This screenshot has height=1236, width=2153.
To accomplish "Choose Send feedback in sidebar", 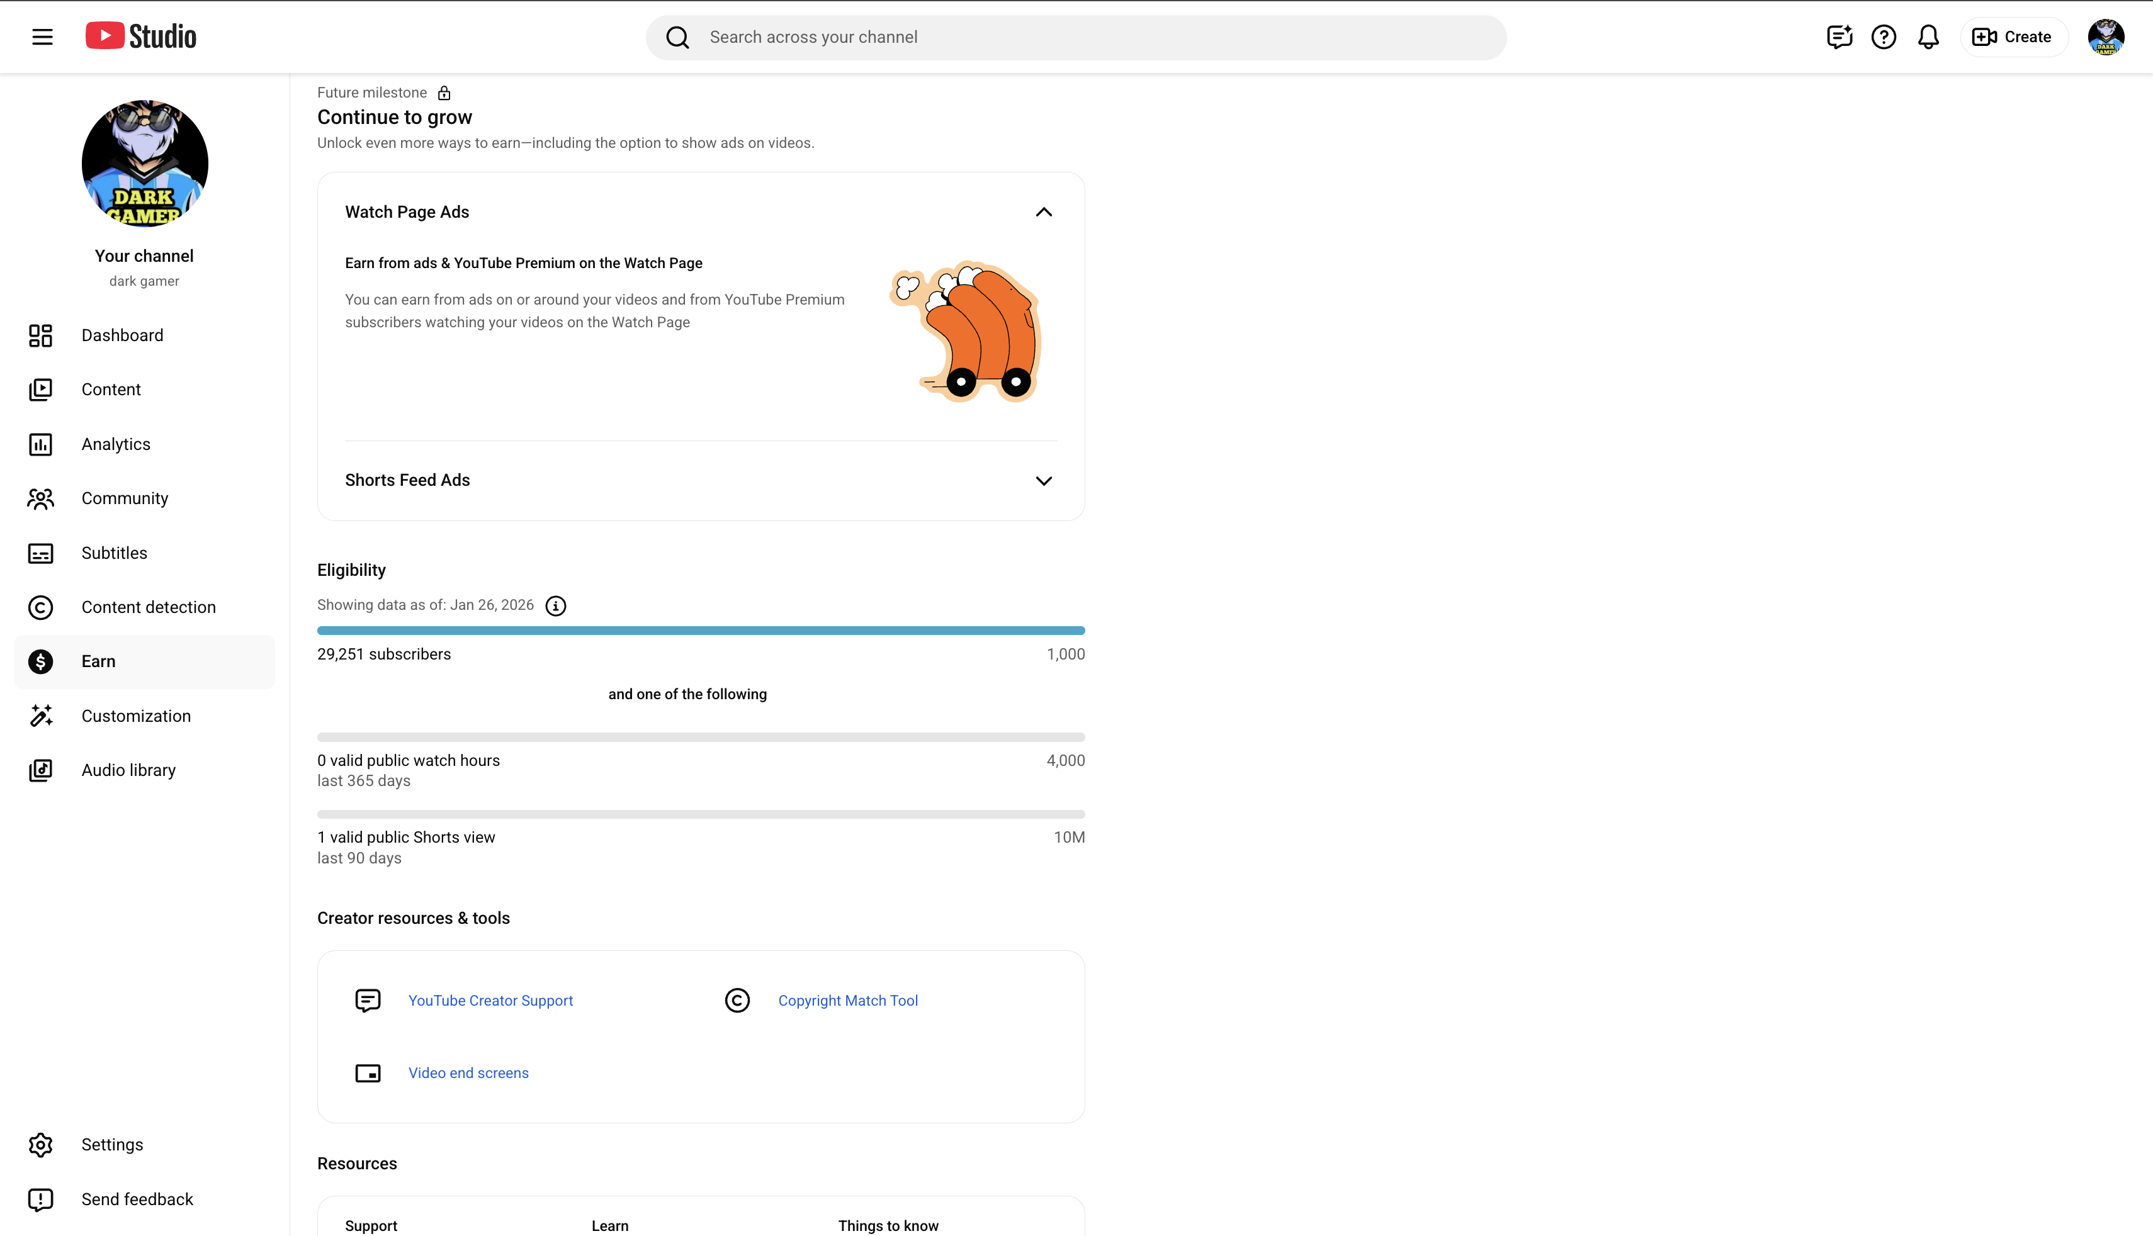I will point(144,1199).
